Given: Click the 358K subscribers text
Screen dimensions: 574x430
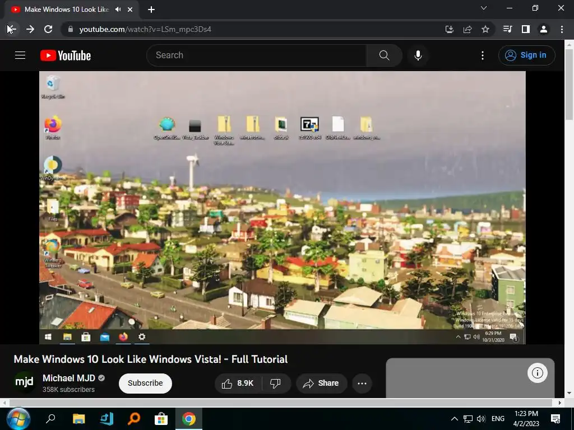Looking at the screenshot, I should pos(68,390).
